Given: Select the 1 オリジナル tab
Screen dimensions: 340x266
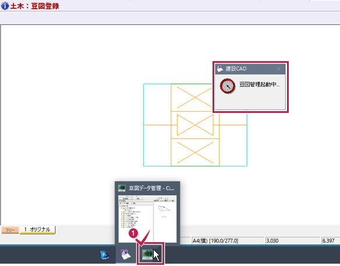Looking at the screenshot, I should [37, 229].
